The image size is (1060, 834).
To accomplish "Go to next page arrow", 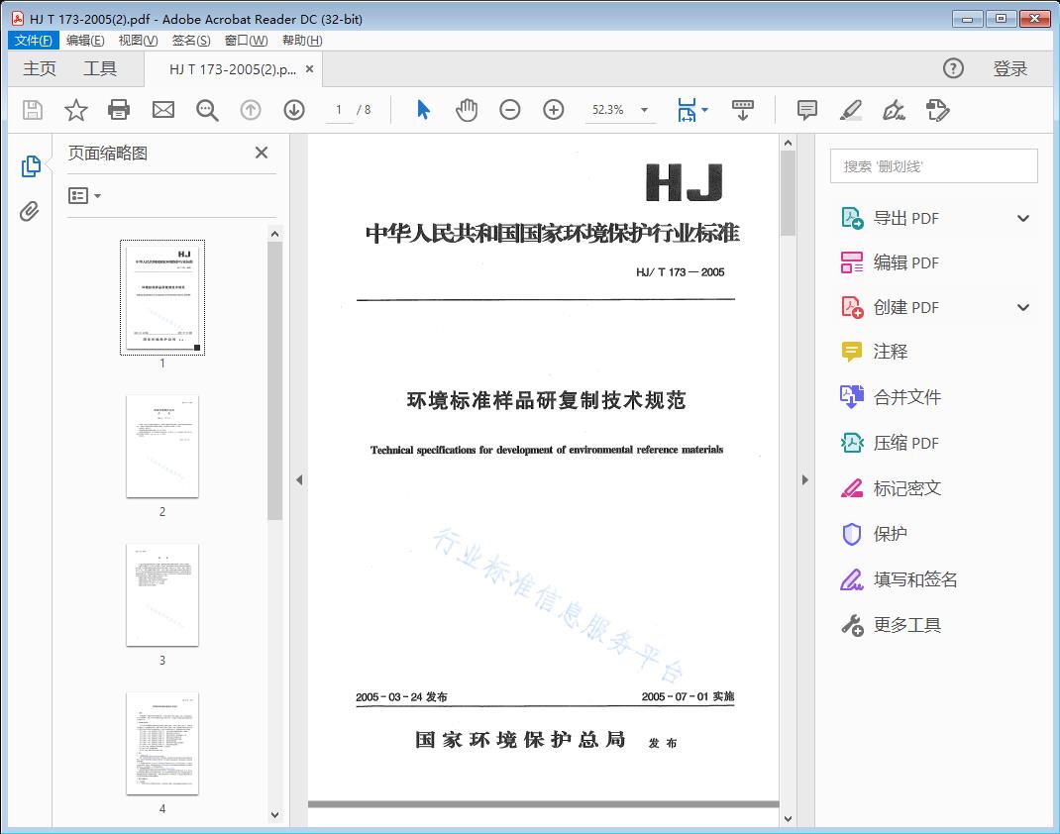I will pyautogui.click(x=294, y=110).
